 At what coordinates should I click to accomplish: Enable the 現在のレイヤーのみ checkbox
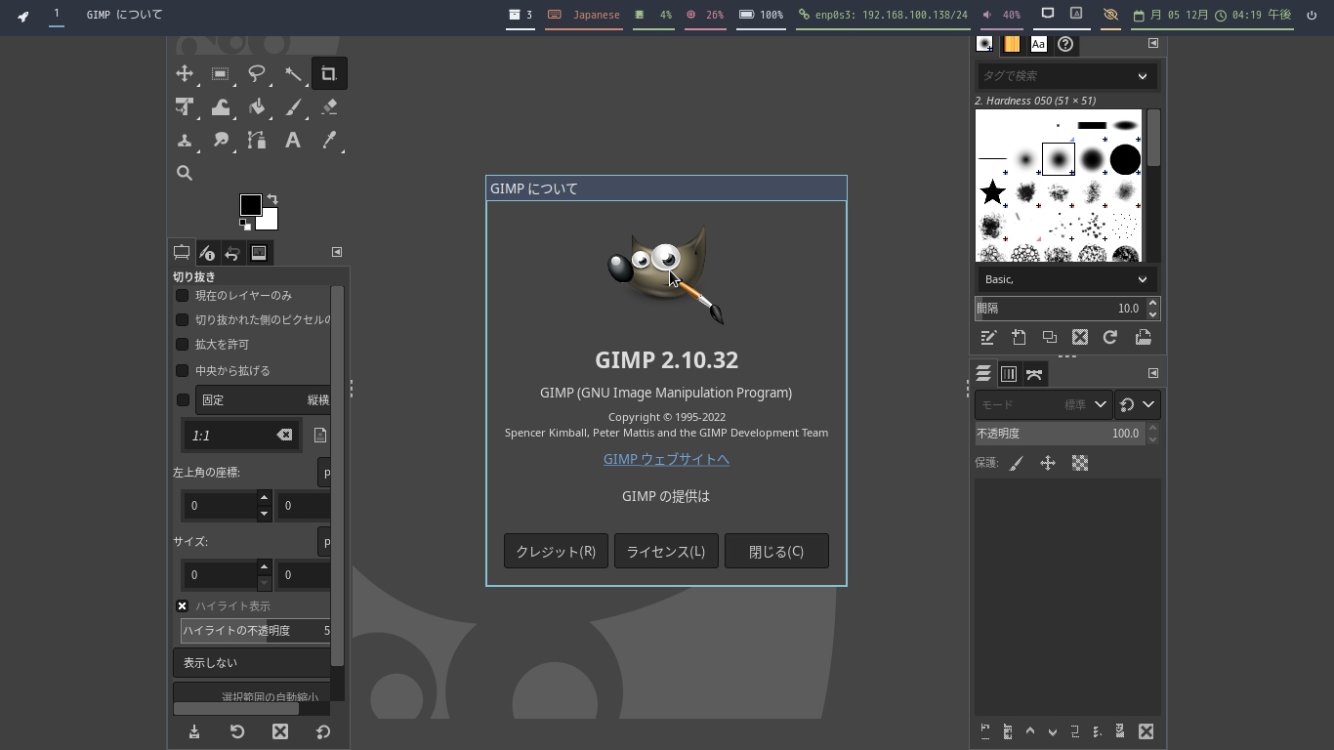point(182,295)
